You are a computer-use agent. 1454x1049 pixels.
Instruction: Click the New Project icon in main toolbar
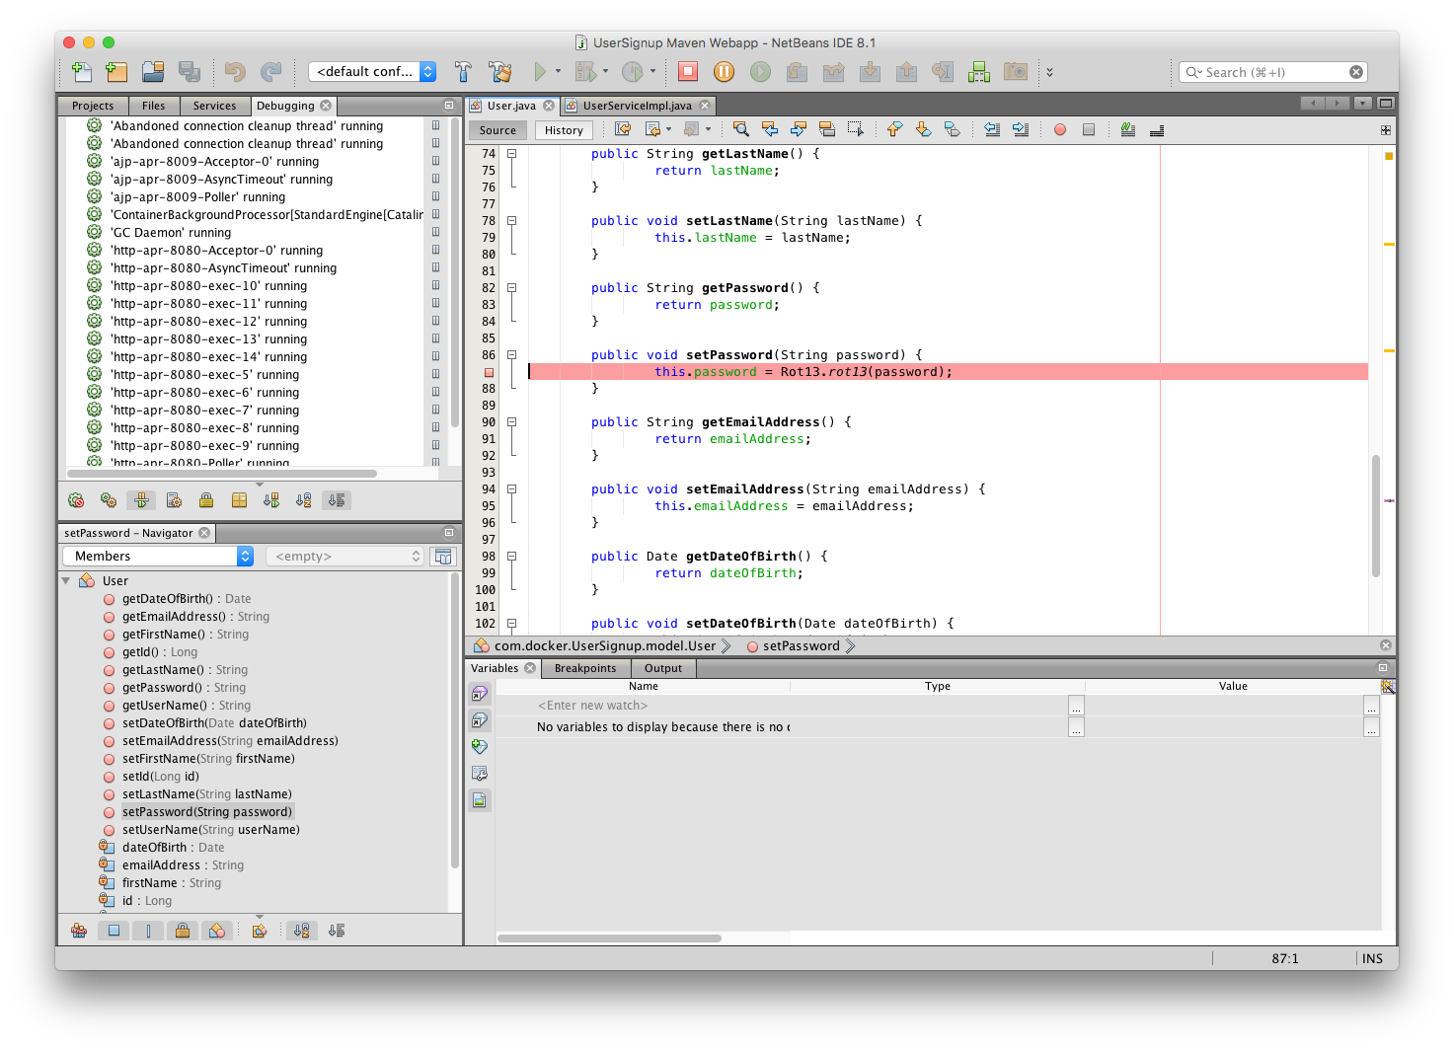(116, 71)
